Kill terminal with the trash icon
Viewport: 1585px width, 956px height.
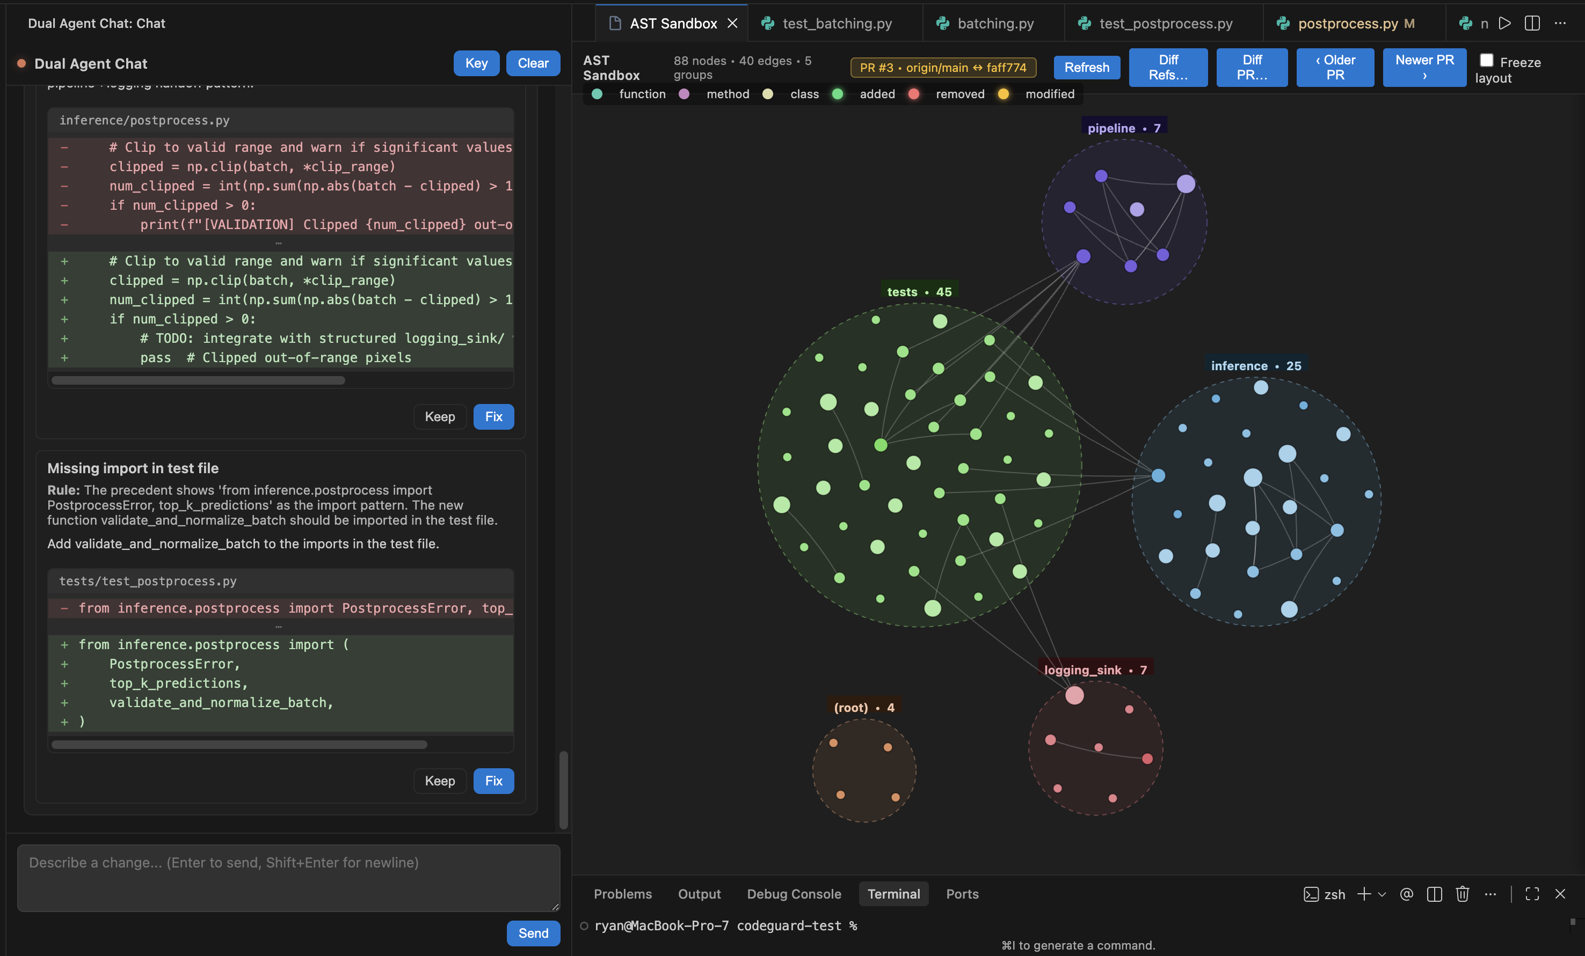tap(1462, 894)
